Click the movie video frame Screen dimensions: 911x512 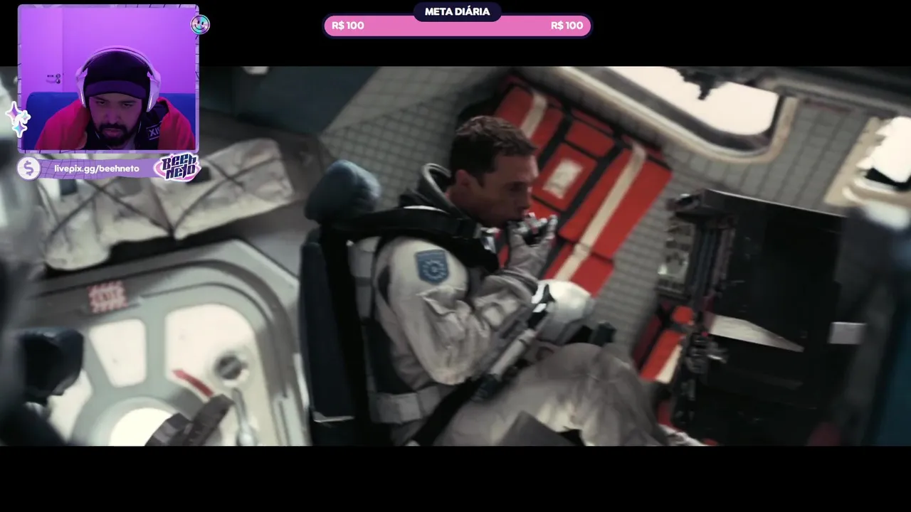tap(455, 256)
